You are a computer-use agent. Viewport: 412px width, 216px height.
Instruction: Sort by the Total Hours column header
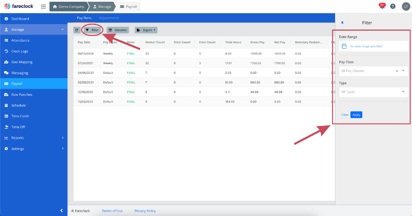(233, 42)
